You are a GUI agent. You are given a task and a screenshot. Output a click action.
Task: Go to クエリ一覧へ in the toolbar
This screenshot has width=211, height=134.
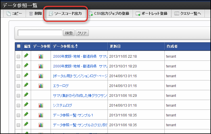click(188, 14)
